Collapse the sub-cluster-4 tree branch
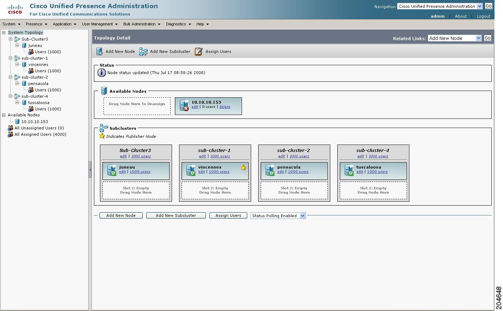This screenshot has height=311, width=503. tap(11, 96)
